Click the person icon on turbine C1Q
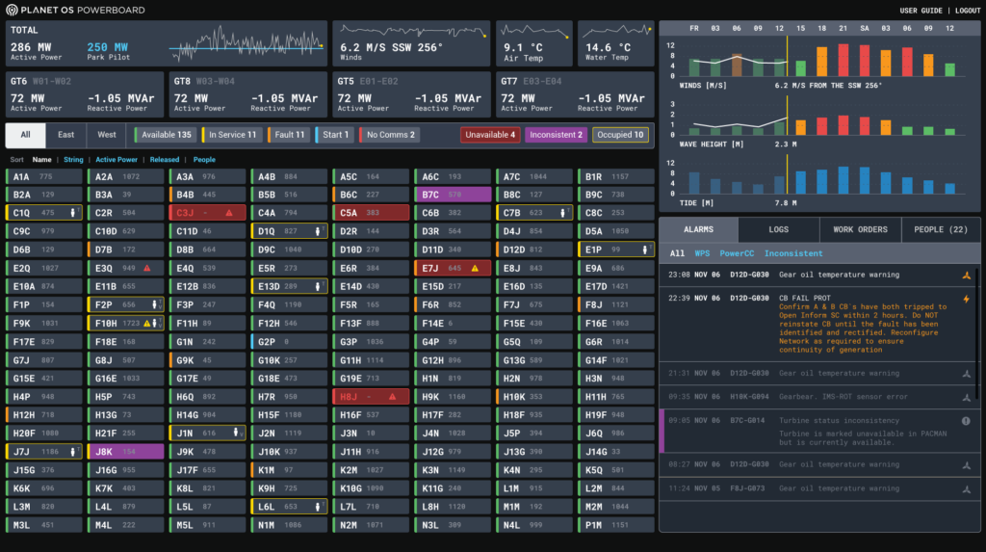This screenshot has height=552, width=986. (73, 213)
